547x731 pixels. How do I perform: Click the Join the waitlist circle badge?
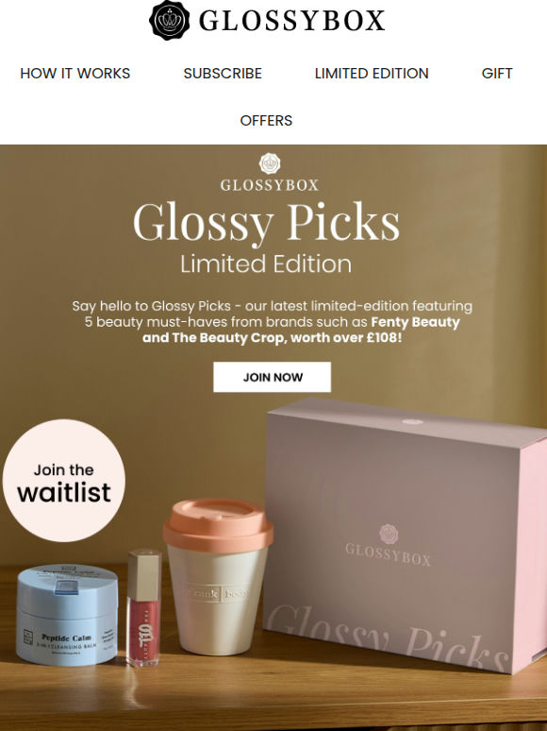pos(64,480)
